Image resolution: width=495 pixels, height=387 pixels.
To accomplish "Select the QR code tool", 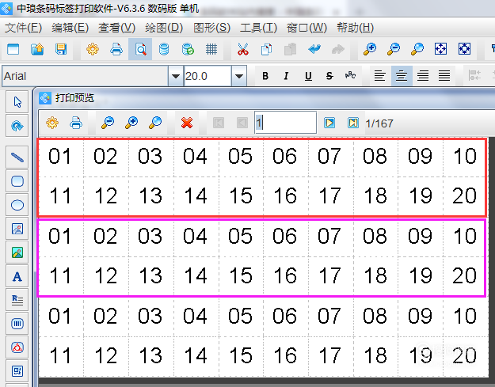I will tap(17, 371).
